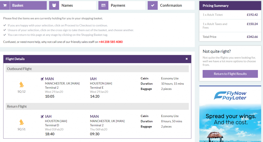Click the plane icon beside return IAH
The image size is (263, 142).
point(42,116)
